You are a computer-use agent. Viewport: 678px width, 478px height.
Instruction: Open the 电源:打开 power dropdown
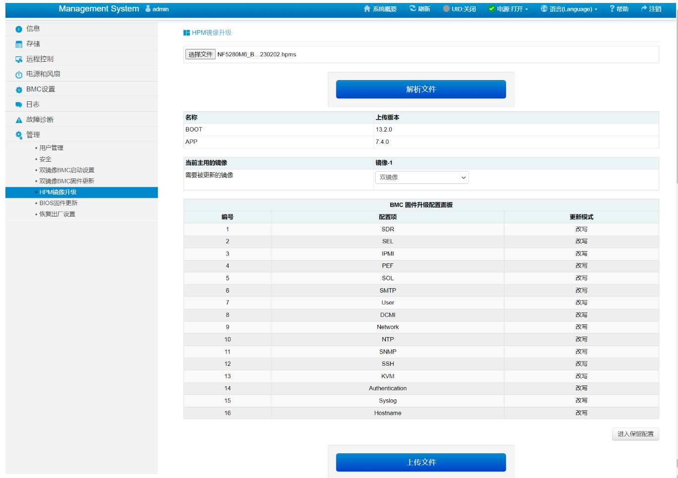508,9
